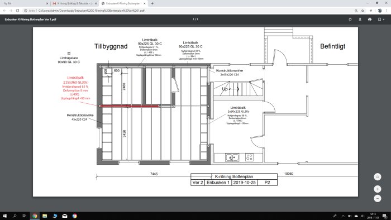Click the taskbar clock showing 12:13
391x220 pixels.
coord(373,216)
